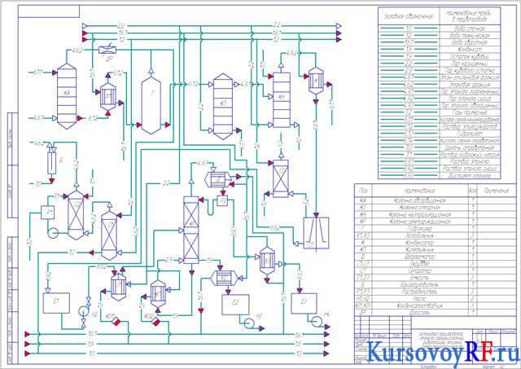Select the pump circle below P1
Viewport: 521px width, 369px height.
[52, 233]
